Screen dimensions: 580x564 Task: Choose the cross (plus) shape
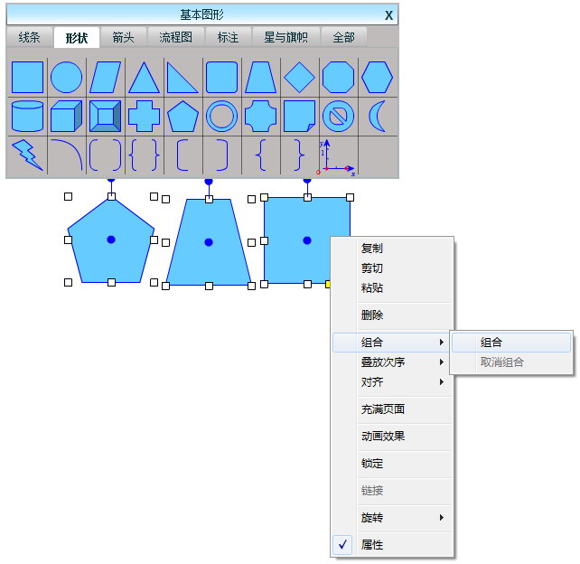coord(144,117)
